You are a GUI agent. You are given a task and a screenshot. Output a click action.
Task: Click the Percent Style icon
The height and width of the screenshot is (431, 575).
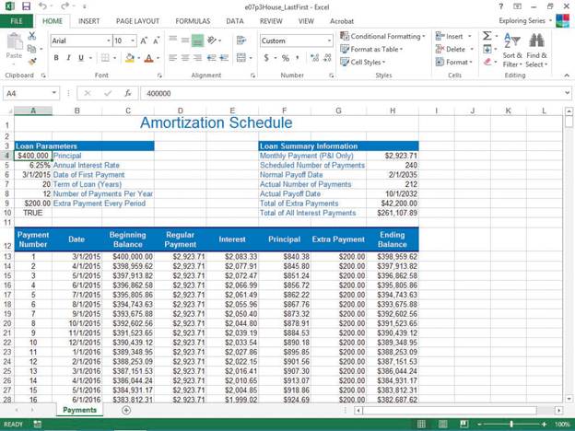point(284,58)
